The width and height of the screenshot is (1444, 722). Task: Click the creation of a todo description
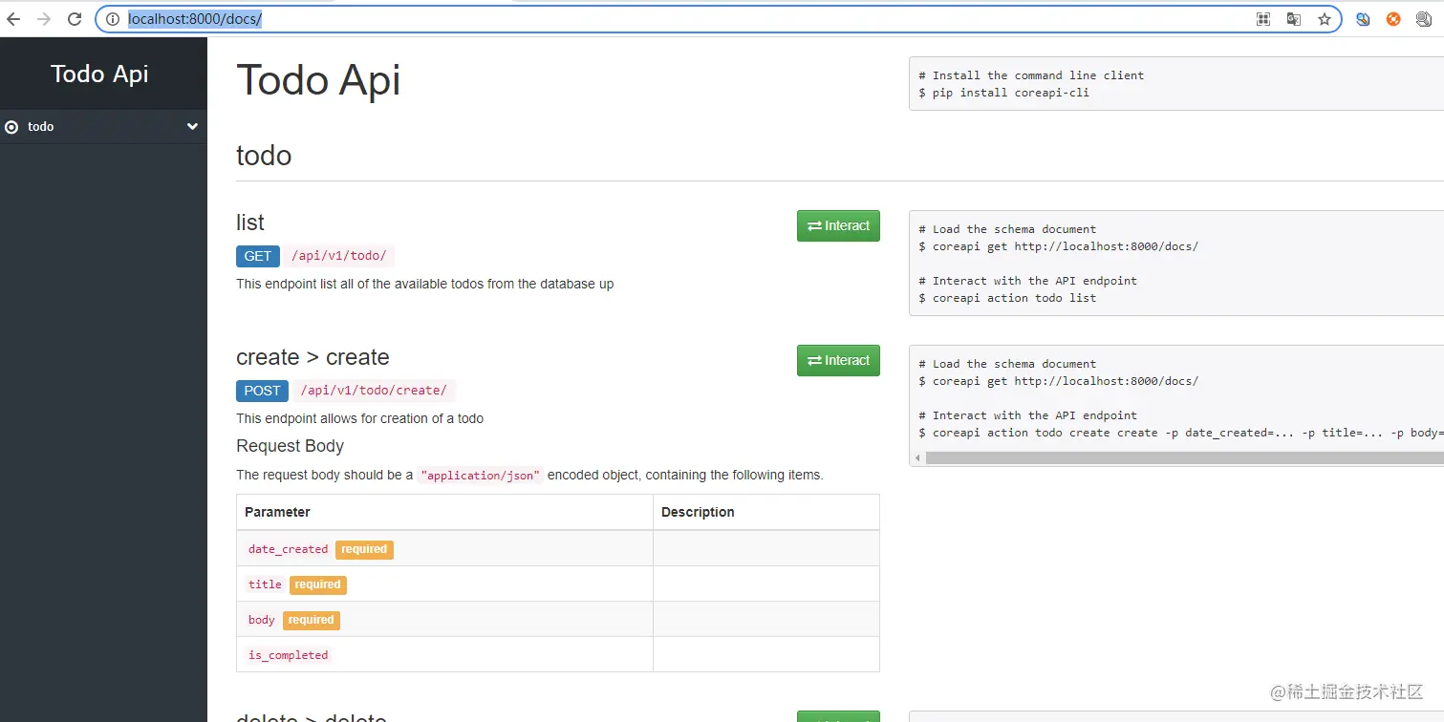coord(359,418)
